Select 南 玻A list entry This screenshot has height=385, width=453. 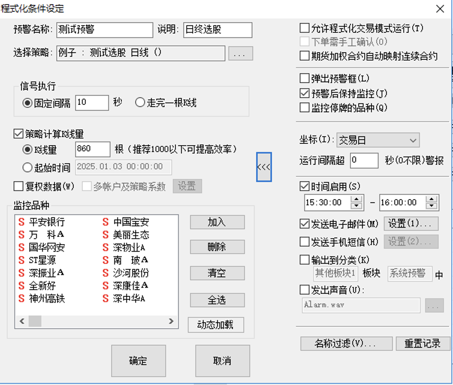[131, 260]
